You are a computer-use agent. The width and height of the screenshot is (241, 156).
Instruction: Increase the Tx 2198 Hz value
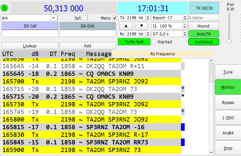148,16
